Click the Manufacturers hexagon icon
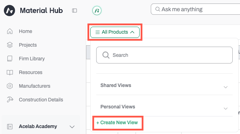Screen dimensions: 240x134 10,86
